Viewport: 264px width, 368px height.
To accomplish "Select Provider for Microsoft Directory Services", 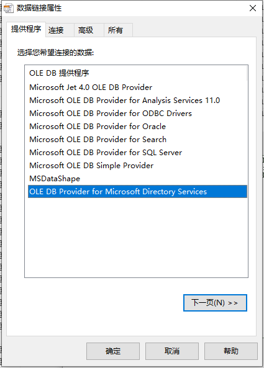I will click(x=137, y=192).
